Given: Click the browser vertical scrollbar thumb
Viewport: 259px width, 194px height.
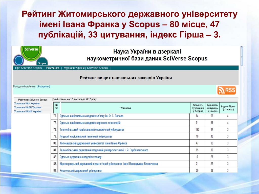Looking at the screenshot, I should pos(242,57).
